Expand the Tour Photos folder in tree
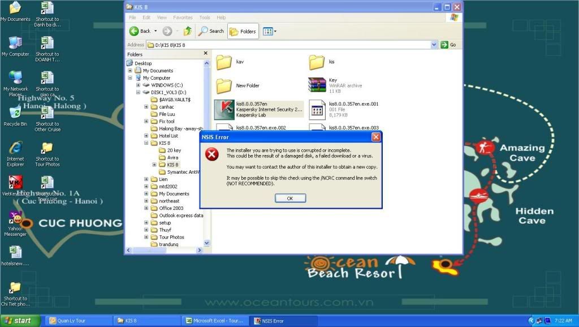The image size is (579, 327). click(x=146, y=237)
